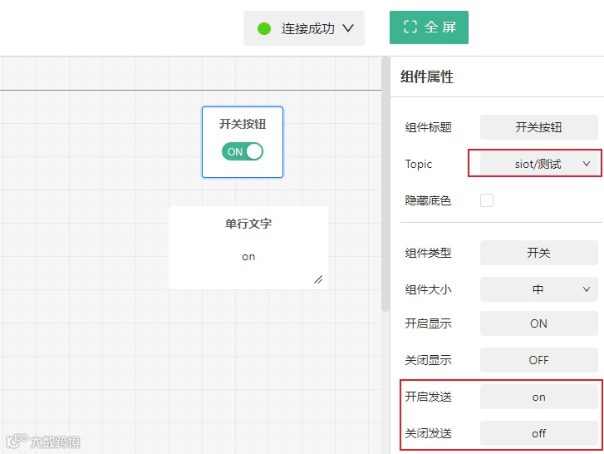Click the 'on' value in 单行文字 widget

click(248, 257)
